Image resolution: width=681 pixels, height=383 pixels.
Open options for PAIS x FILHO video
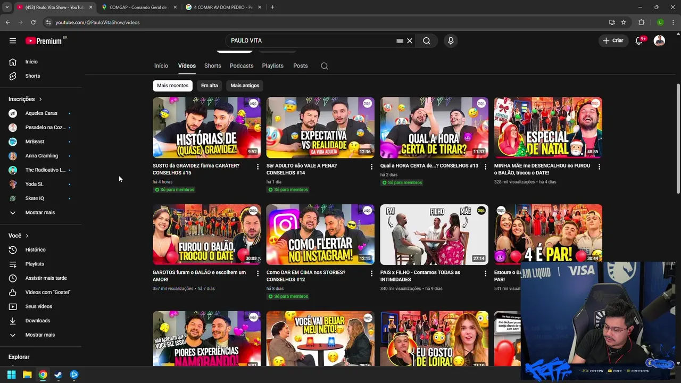pos(485,273)
